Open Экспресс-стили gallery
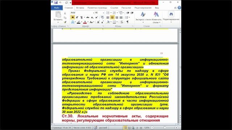 (x=143, y=17)
